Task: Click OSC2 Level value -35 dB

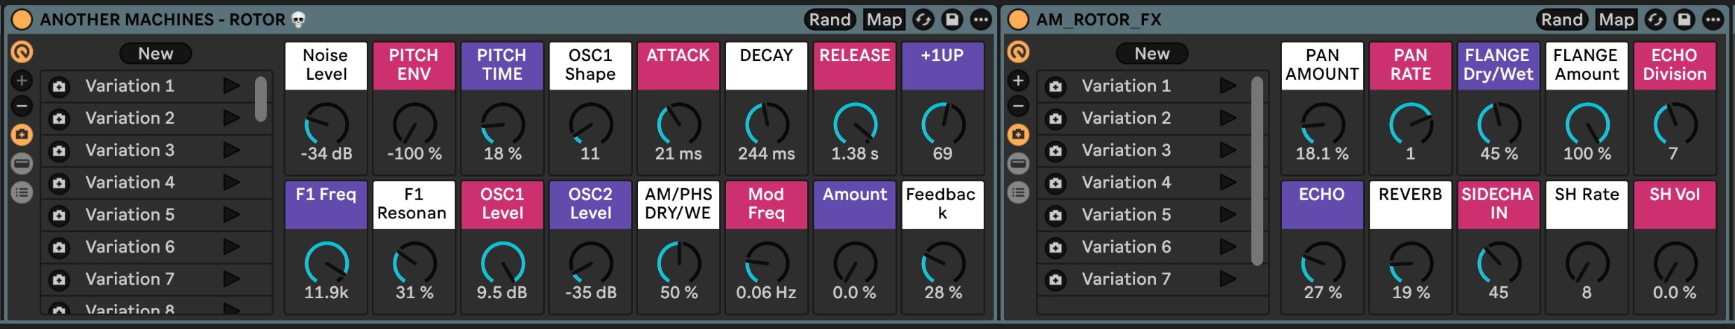Action: 590,293
